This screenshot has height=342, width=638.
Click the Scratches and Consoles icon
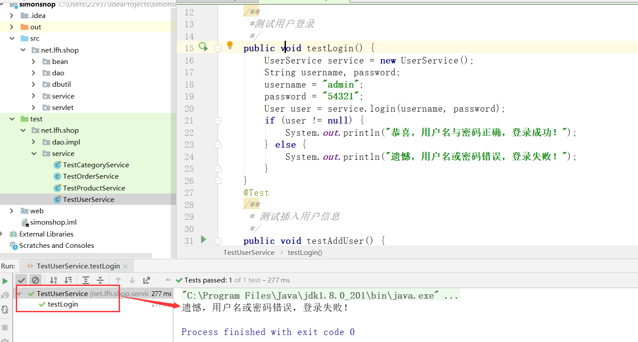click(x=14, y=246)
